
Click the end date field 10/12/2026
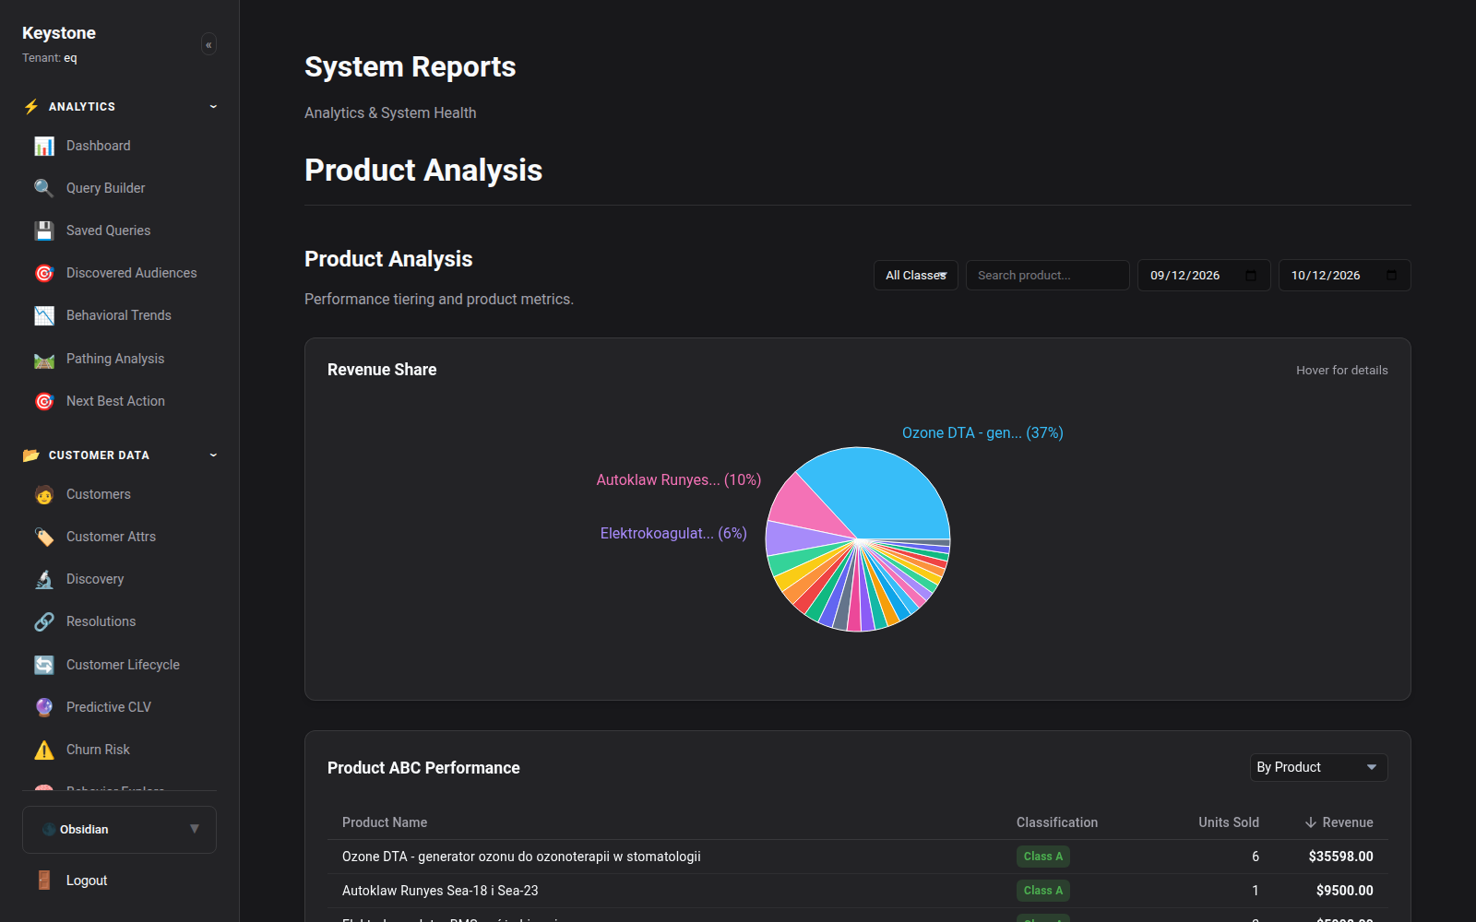click(x=1344, y=276)
